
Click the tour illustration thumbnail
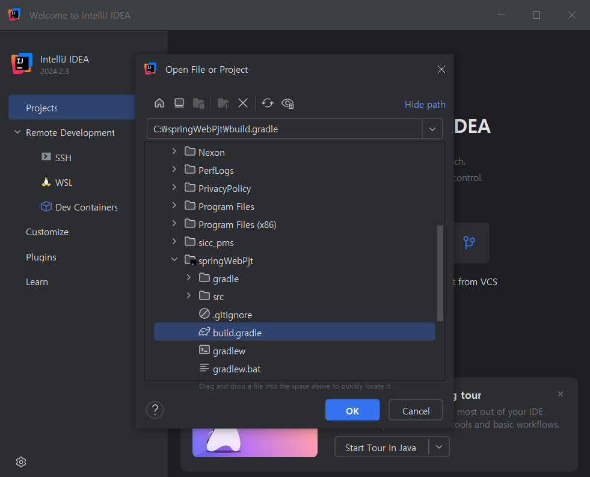tap(255, 443)
